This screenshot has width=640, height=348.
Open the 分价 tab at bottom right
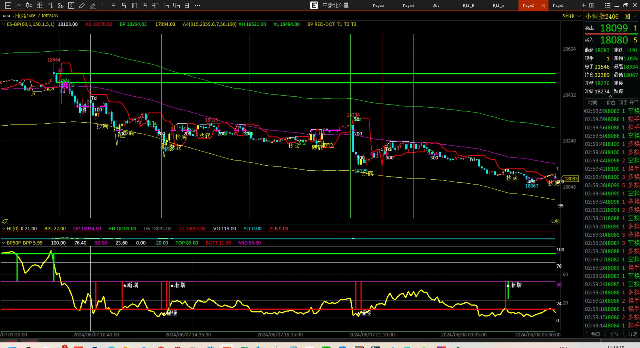[x=614, y=334]
